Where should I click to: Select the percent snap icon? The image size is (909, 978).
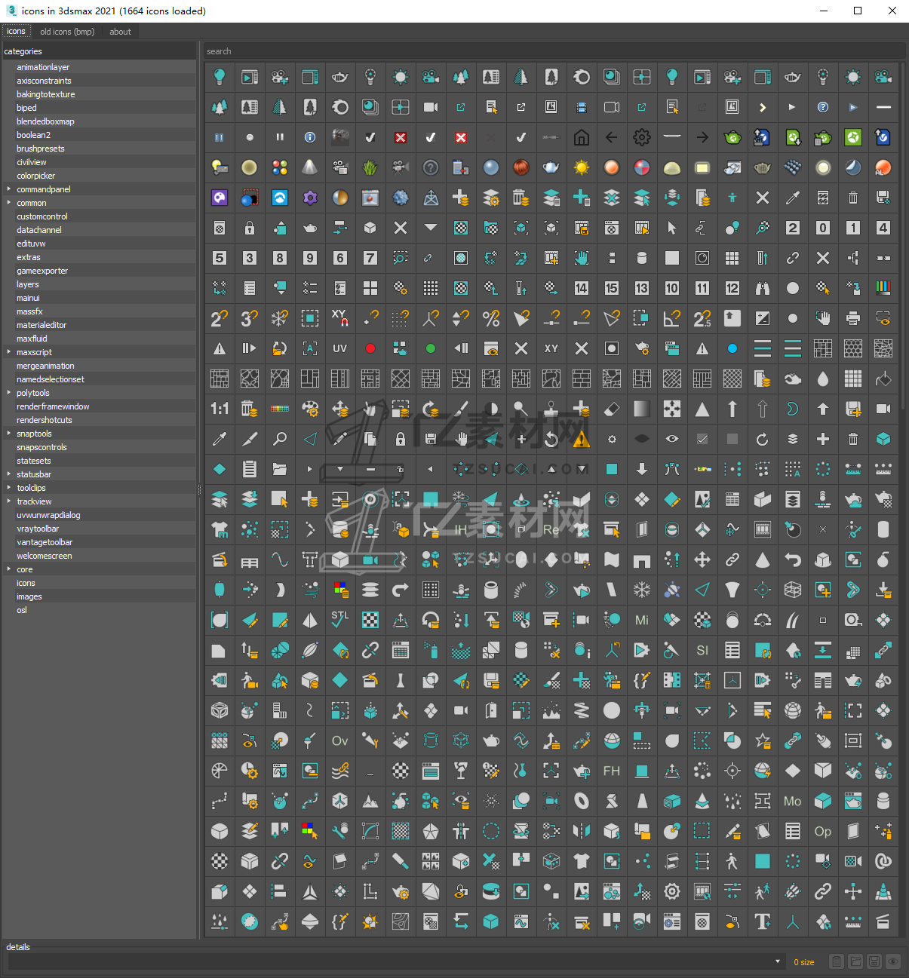click(491, 318)
